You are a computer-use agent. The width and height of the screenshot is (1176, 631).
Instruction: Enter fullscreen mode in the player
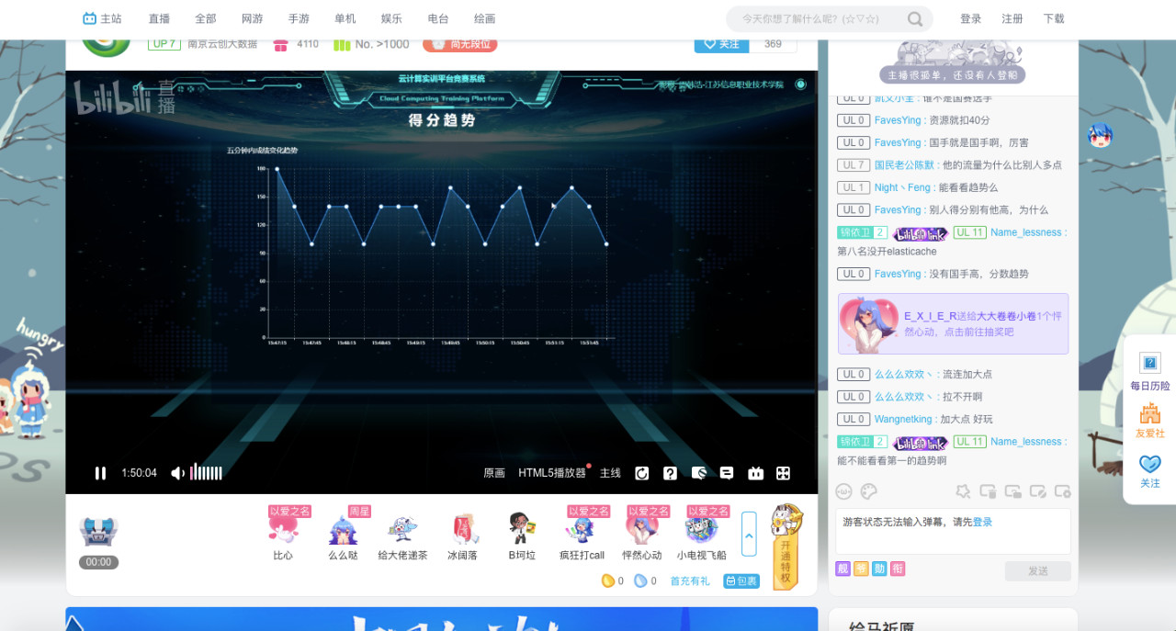tap(784, 473)
